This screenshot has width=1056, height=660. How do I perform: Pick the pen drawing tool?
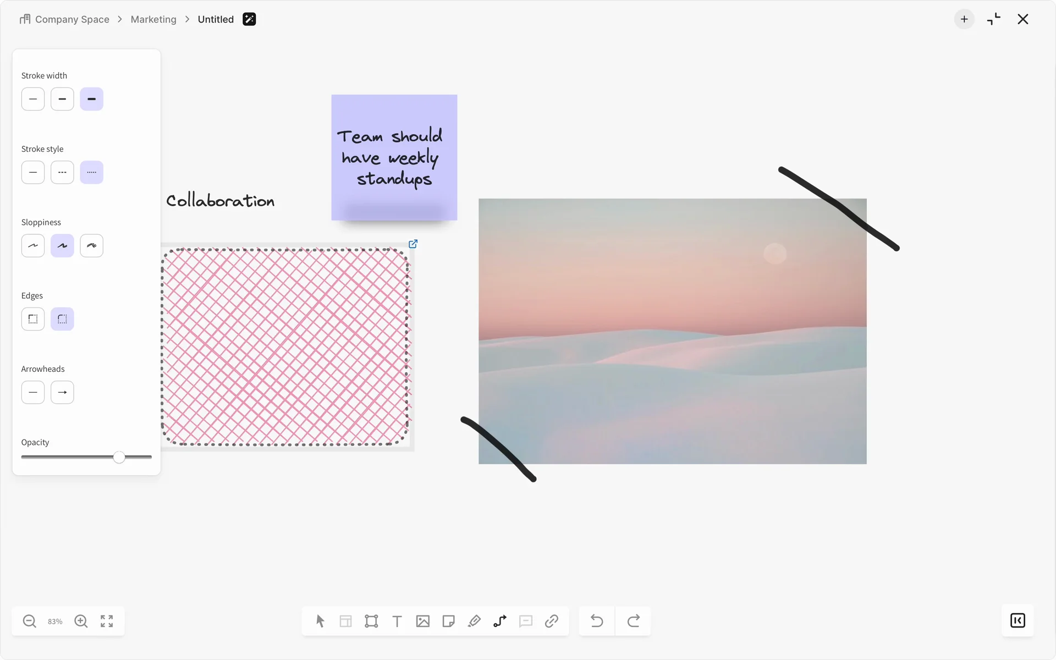point(474,621)
